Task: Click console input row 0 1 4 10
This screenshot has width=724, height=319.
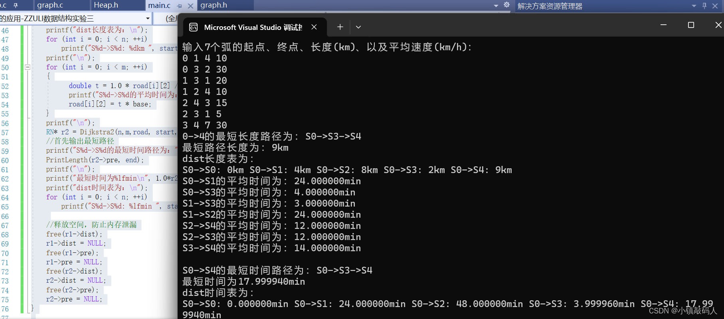Action: coord(205,58)
